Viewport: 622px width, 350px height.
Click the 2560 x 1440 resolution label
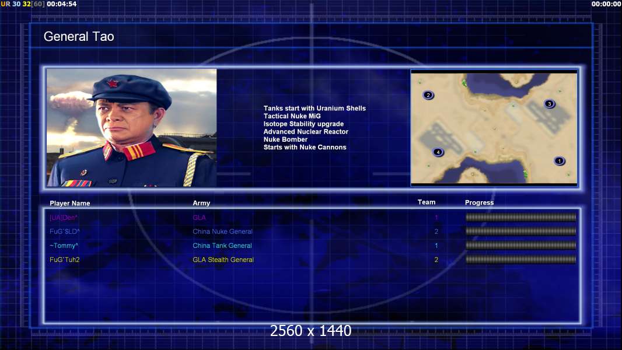point(310,331)
